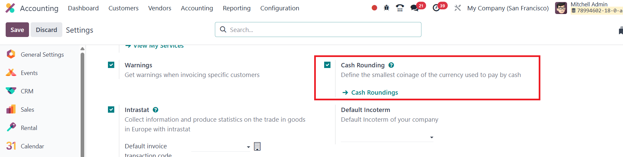Disable the Intrastat checkbox
The height and width of the screenshot is (157, 623).
pos(111,110)
